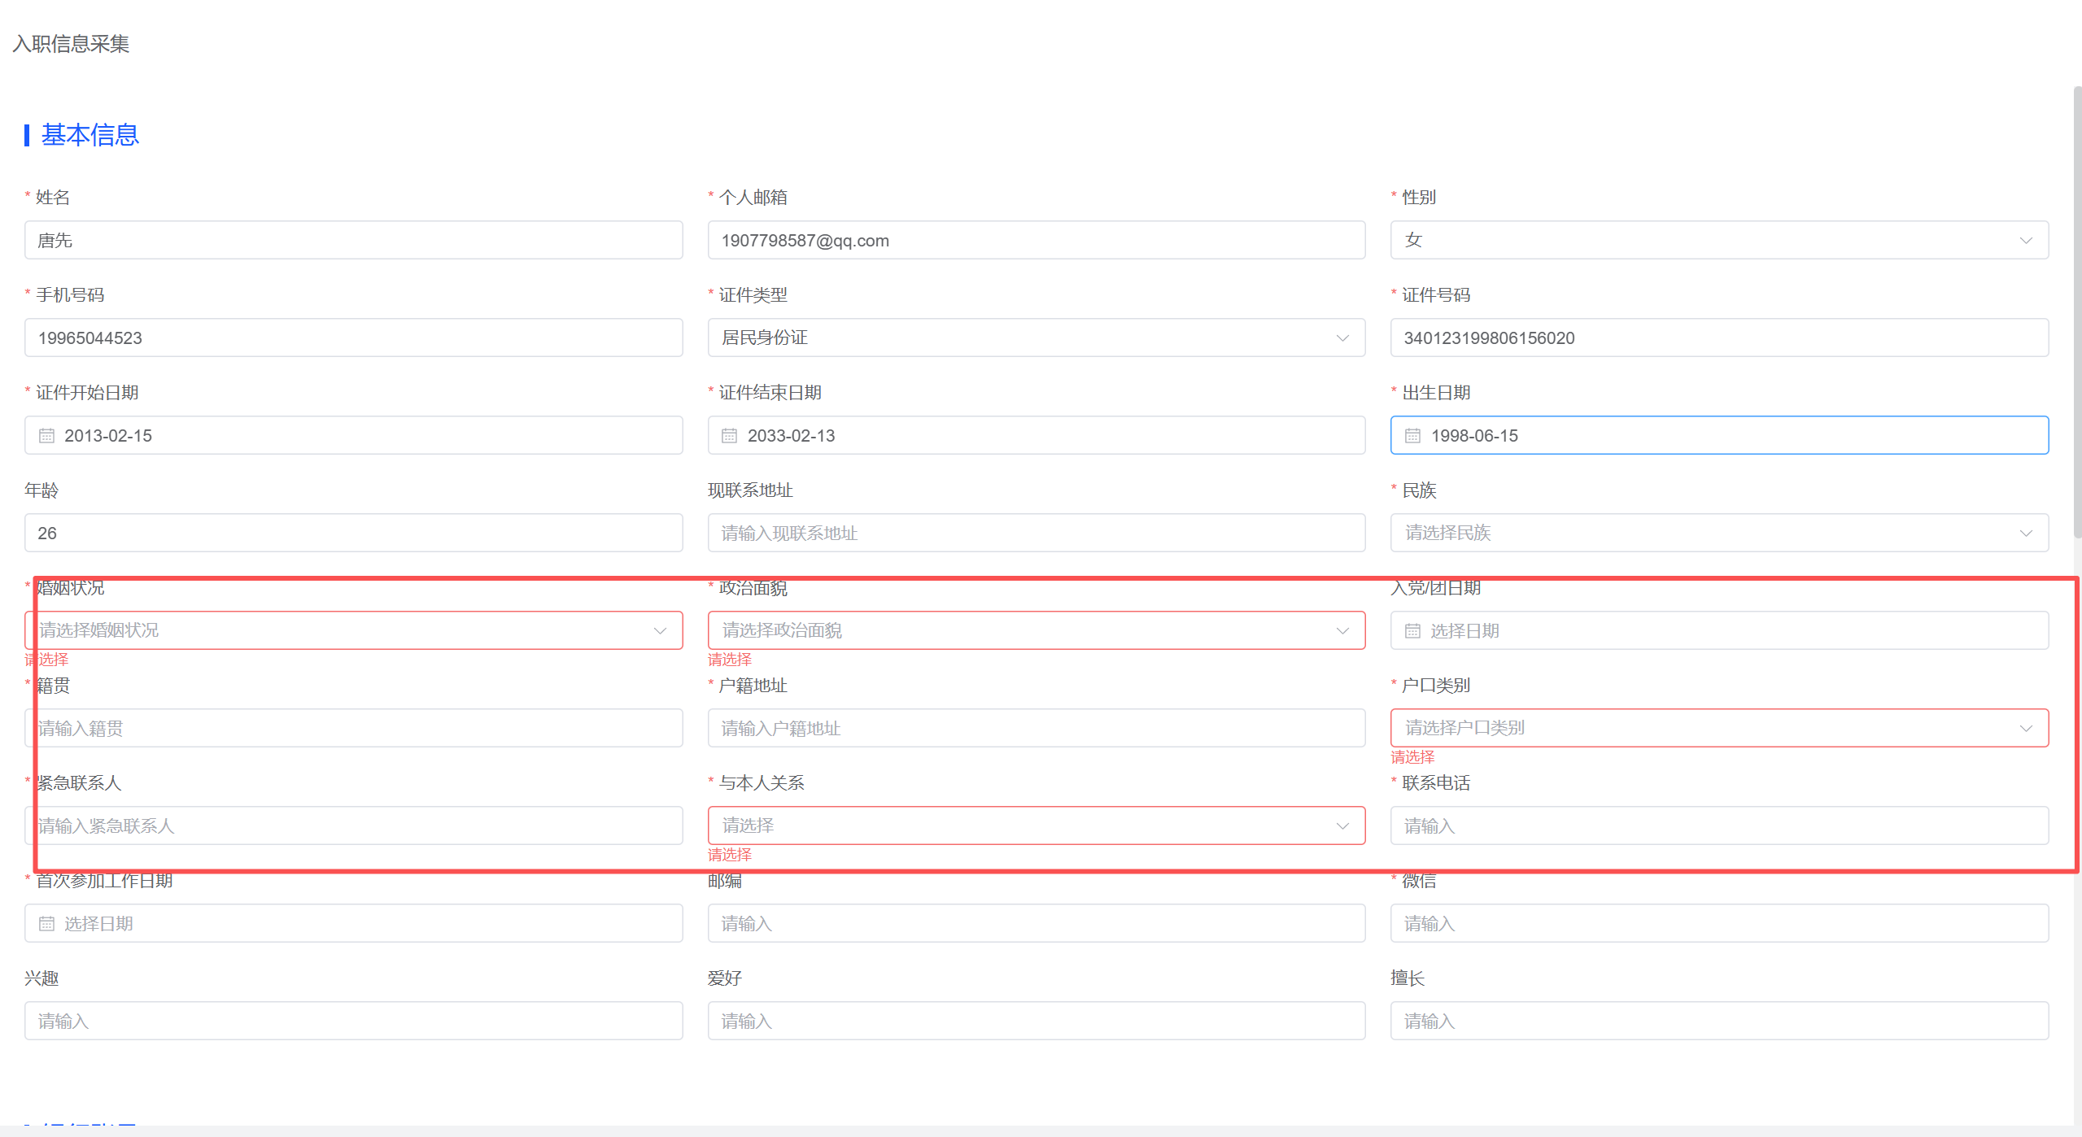Click calendar icon in 入党/团日期 field

pos(1412,631)
